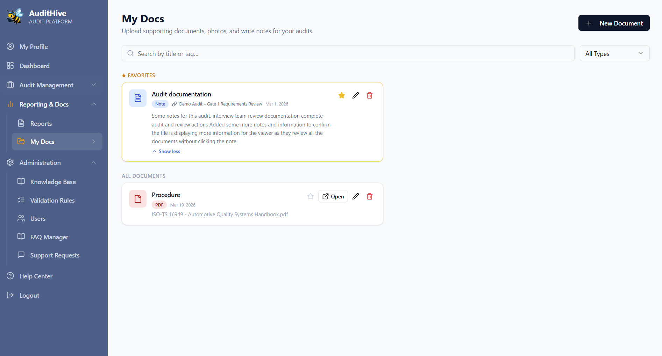Screen dimensions: 662x356
Task: Click the linked audit chain icon
Action: tap(175, 104)
